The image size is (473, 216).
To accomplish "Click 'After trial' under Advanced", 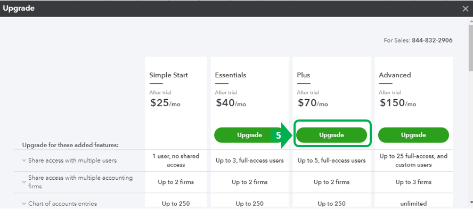I will (x=390, y=92).
